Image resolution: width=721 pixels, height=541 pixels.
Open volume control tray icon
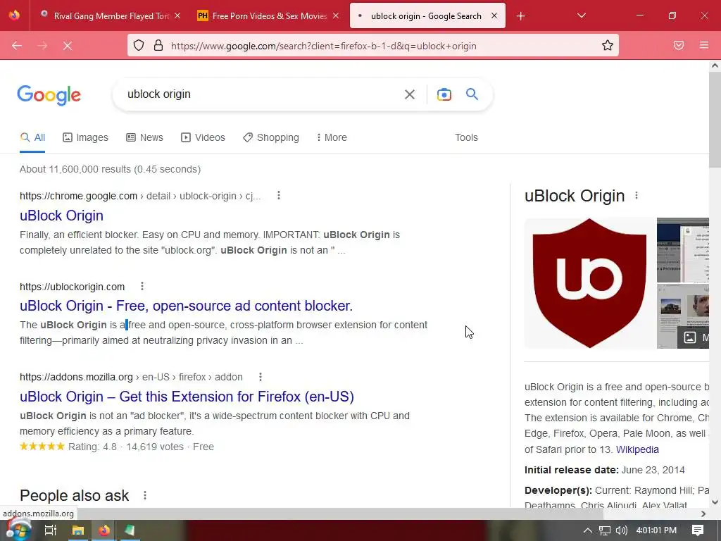(x=621, y=530)
